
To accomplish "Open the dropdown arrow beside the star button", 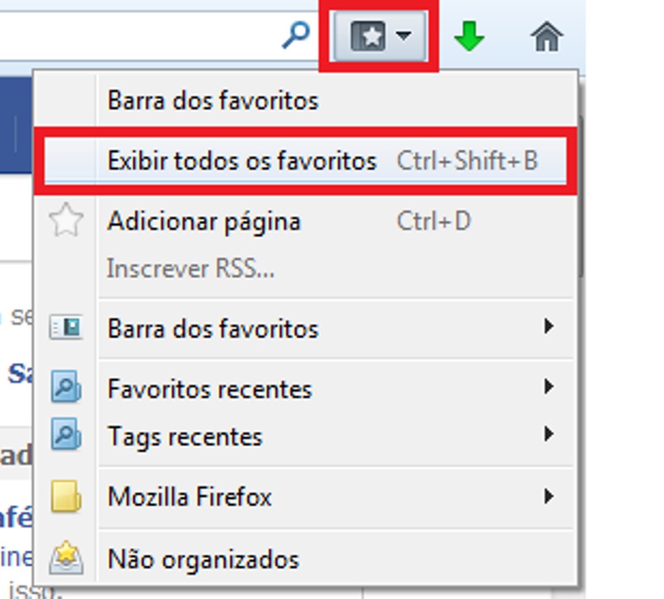I will pos(402,38).
